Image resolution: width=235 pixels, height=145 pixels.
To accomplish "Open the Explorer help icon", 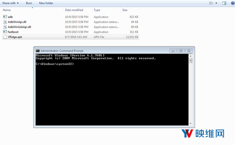I will pos(233,3).
